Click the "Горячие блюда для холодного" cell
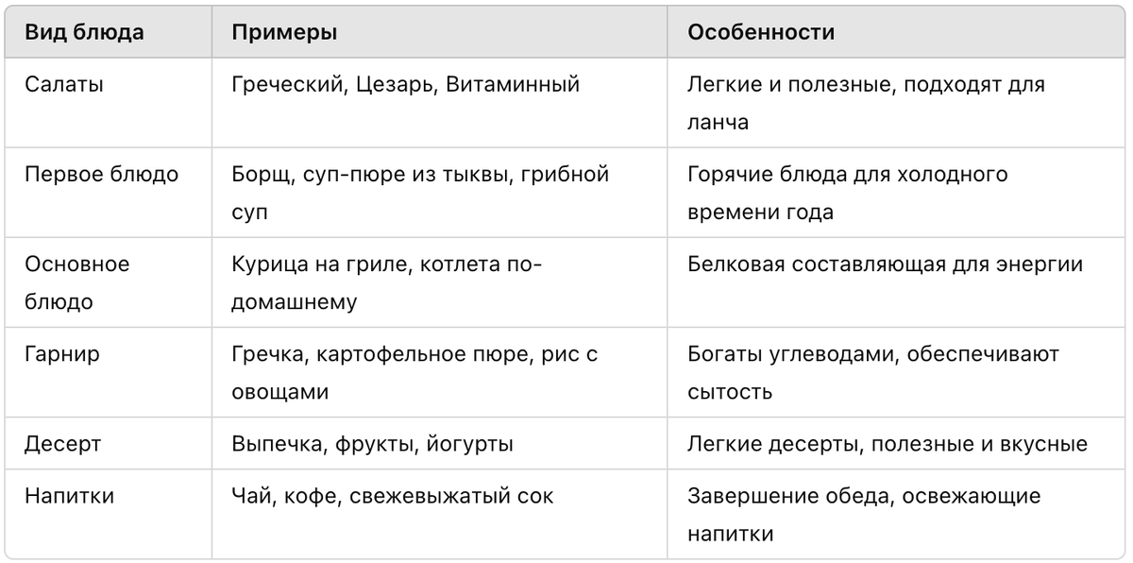The height and width of the screenshot is (563, 1133). [x=897, y=193]
